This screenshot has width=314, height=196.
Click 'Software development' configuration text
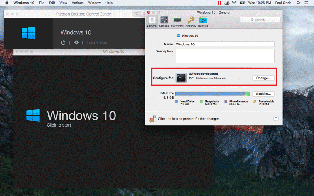tap(203, 73)
